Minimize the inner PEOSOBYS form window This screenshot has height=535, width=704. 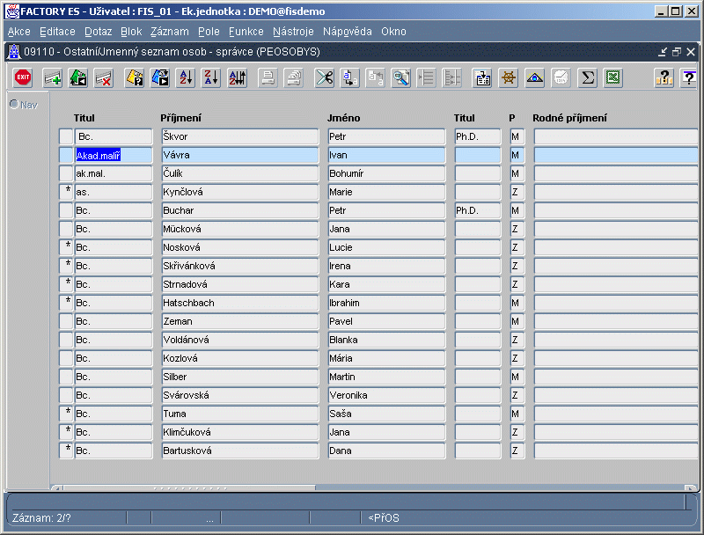click(663, 52)
